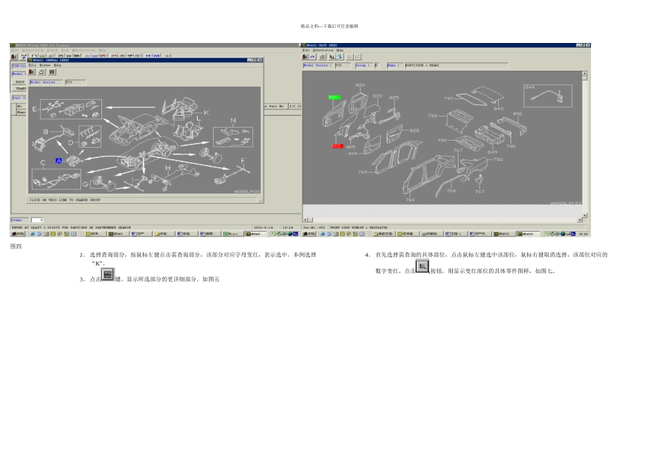Select group letter N on the car diagram
659x466 pixels.
coord(233,121)
